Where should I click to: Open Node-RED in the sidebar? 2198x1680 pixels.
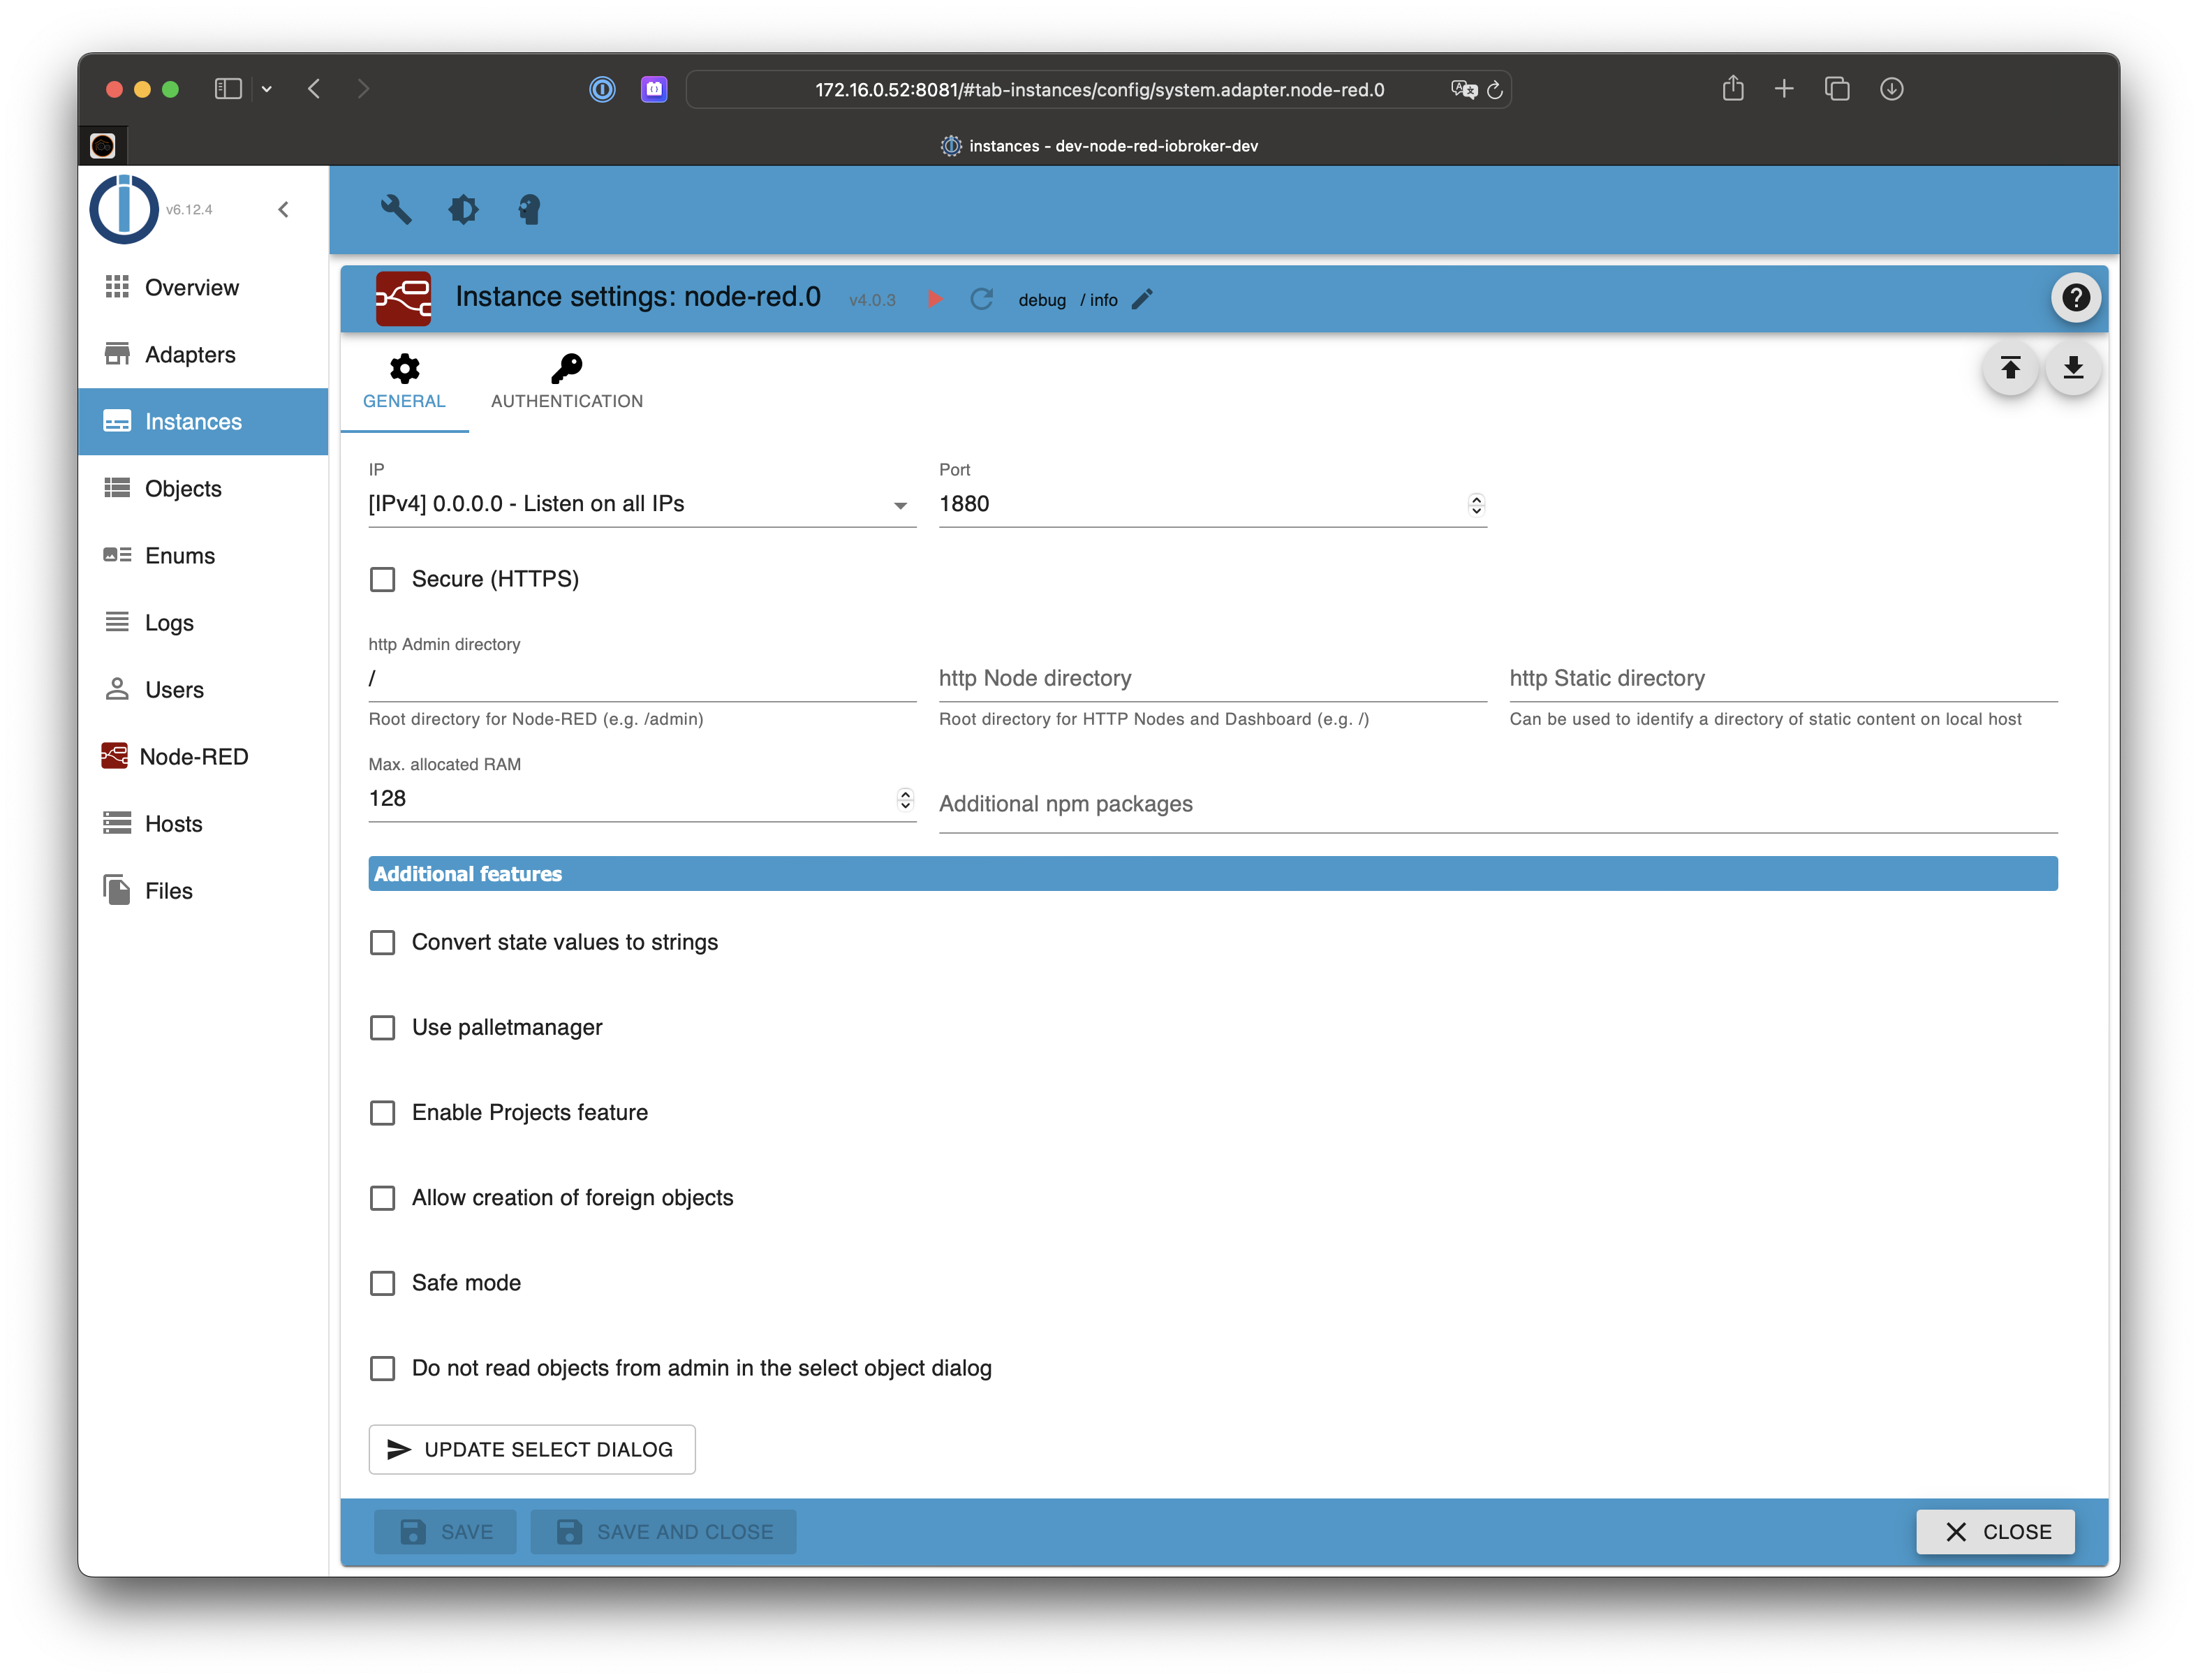click(203, 756)
